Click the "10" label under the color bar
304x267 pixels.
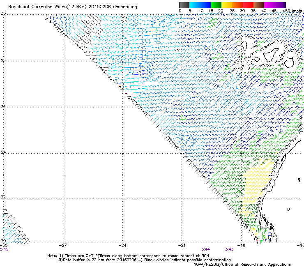[x=201, y=11]
